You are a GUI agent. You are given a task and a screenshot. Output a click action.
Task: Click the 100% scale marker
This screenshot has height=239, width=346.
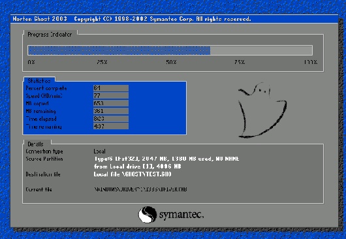(311, 62)
